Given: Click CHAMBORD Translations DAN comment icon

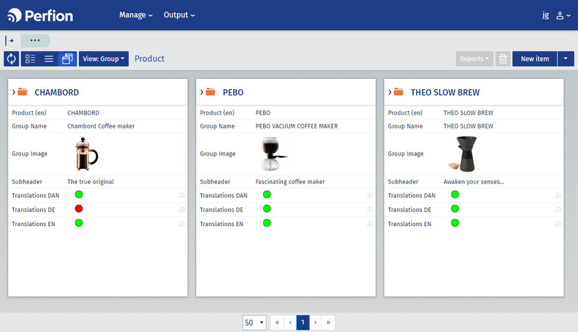Looking at the screenshot, I should pos(182,195).
